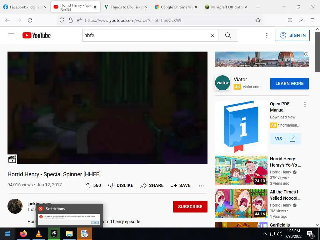Click the volume speaker tray icon
The height and width of the screenshot is (240, 320).
(280, 234)
